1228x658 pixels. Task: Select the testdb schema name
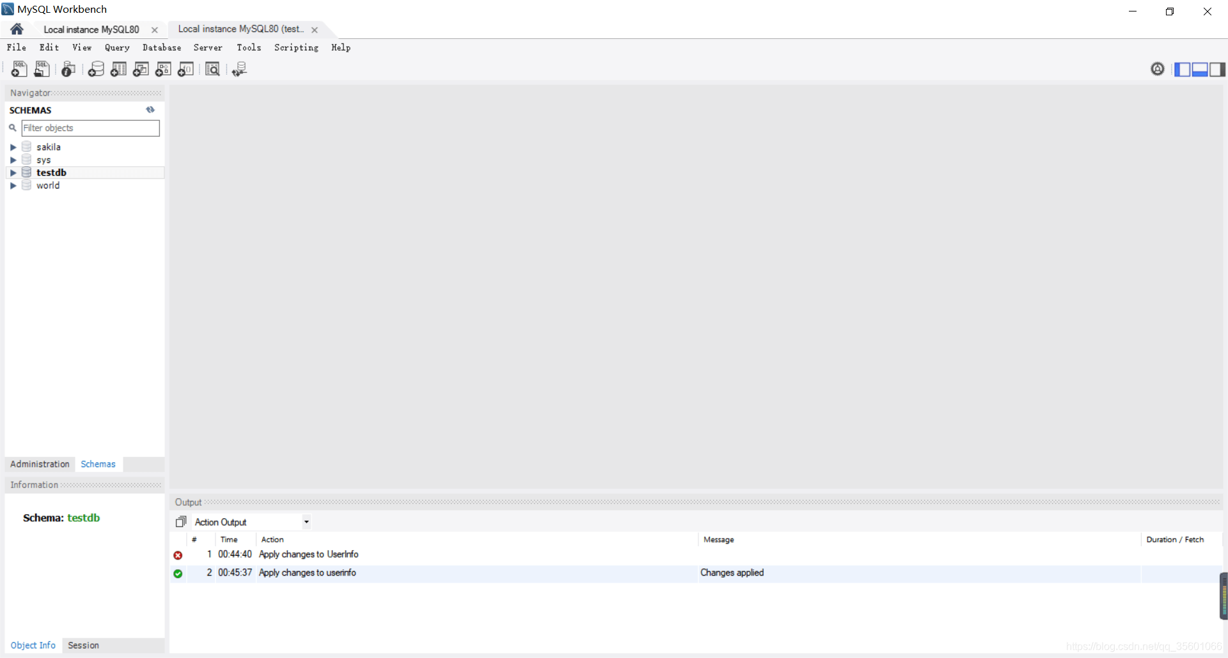pyautogui.click(x=51, y=172)
